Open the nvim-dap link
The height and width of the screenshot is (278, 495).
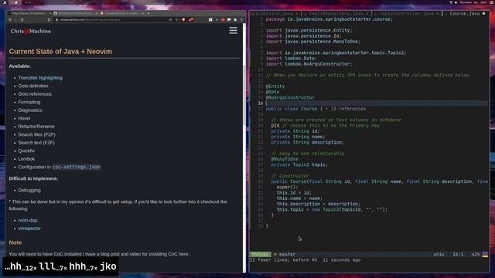[28, 220]
